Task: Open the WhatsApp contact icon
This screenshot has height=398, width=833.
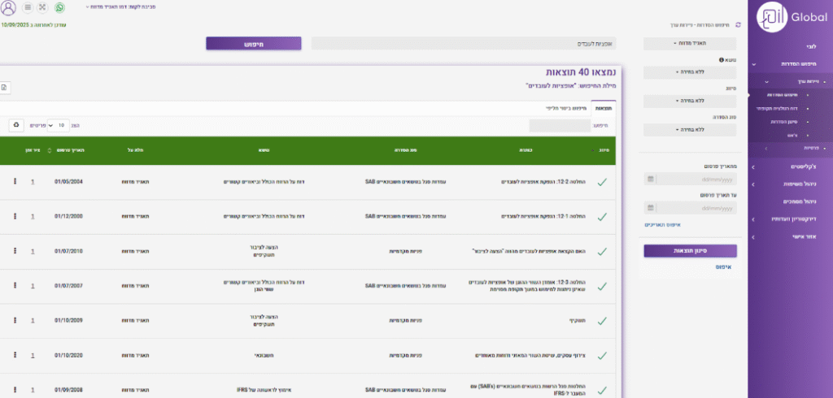Action: point(60,7)
